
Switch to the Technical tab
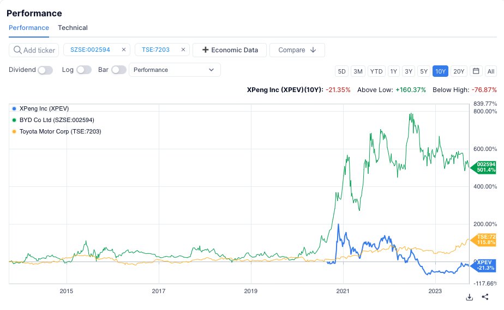click(x=73, y=28)
